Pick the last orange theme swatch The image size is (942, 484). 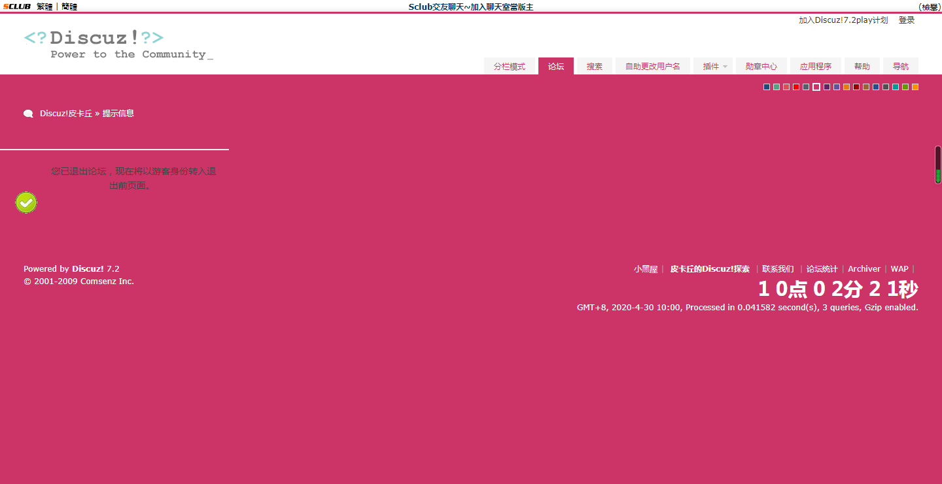point(915,87)
